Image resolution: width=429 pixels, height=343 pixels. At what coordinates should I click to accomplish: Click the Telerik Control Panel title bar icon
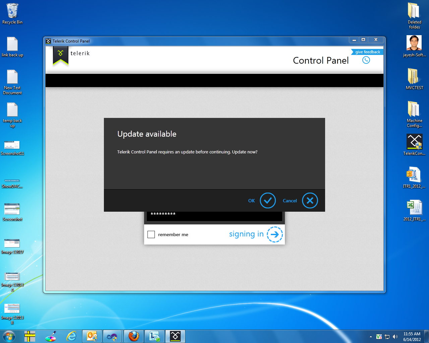(x=48, y=41)
